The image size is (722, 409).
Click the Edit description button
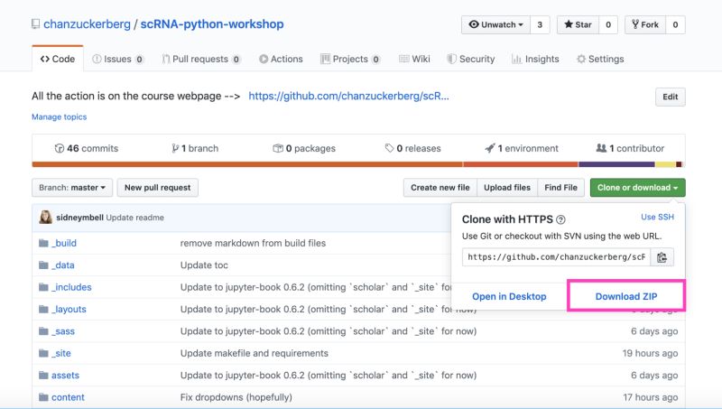click(670, 97)
